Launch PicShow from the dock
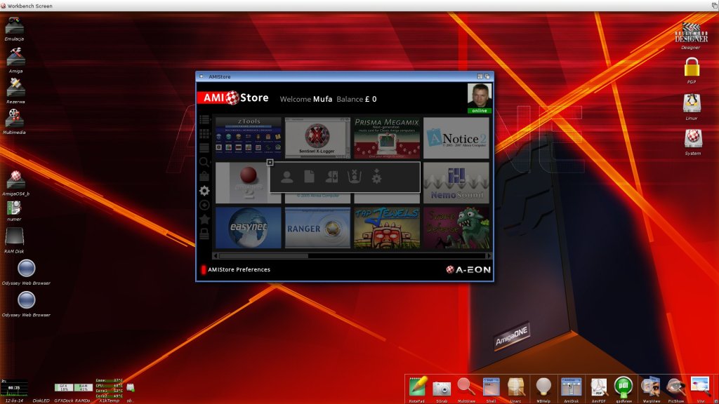The image size is (719, 404). pos(675,389)
